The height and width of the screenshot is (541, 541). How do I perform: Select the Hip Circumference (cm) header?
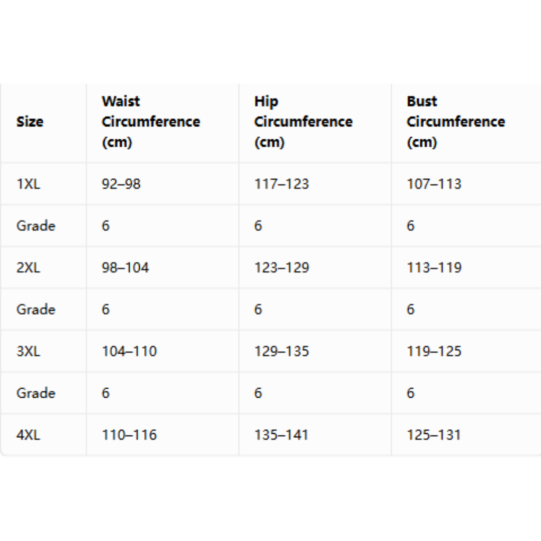[303, 122]
